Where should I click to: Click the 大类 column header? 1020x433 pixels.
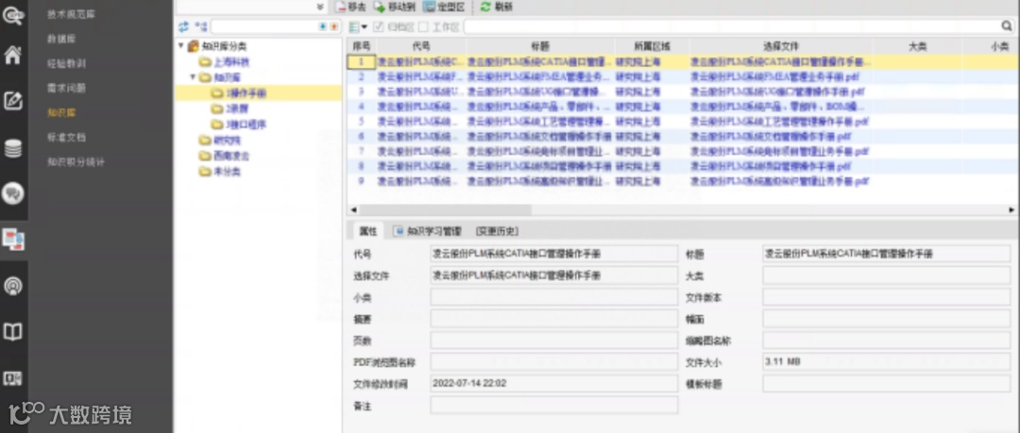tap(917, 46)
